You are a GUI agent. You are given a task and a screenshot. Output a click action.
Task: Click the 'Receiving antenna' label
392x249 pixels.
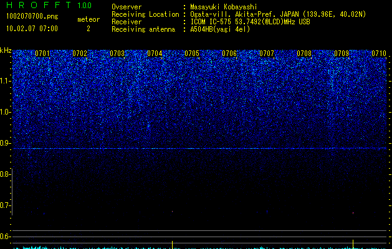pos(143,29)
